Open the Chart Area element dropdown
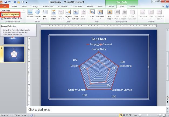This screenshot has width=169, height=117. (x=24, y=11)
